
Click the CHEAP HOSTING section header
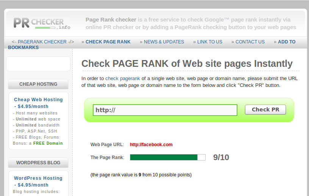(x=38, y=84)
